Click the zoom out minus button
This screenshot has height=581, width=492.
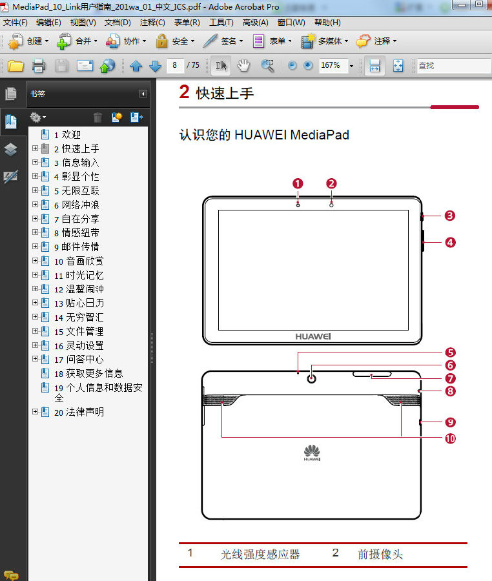pos(292,66)
